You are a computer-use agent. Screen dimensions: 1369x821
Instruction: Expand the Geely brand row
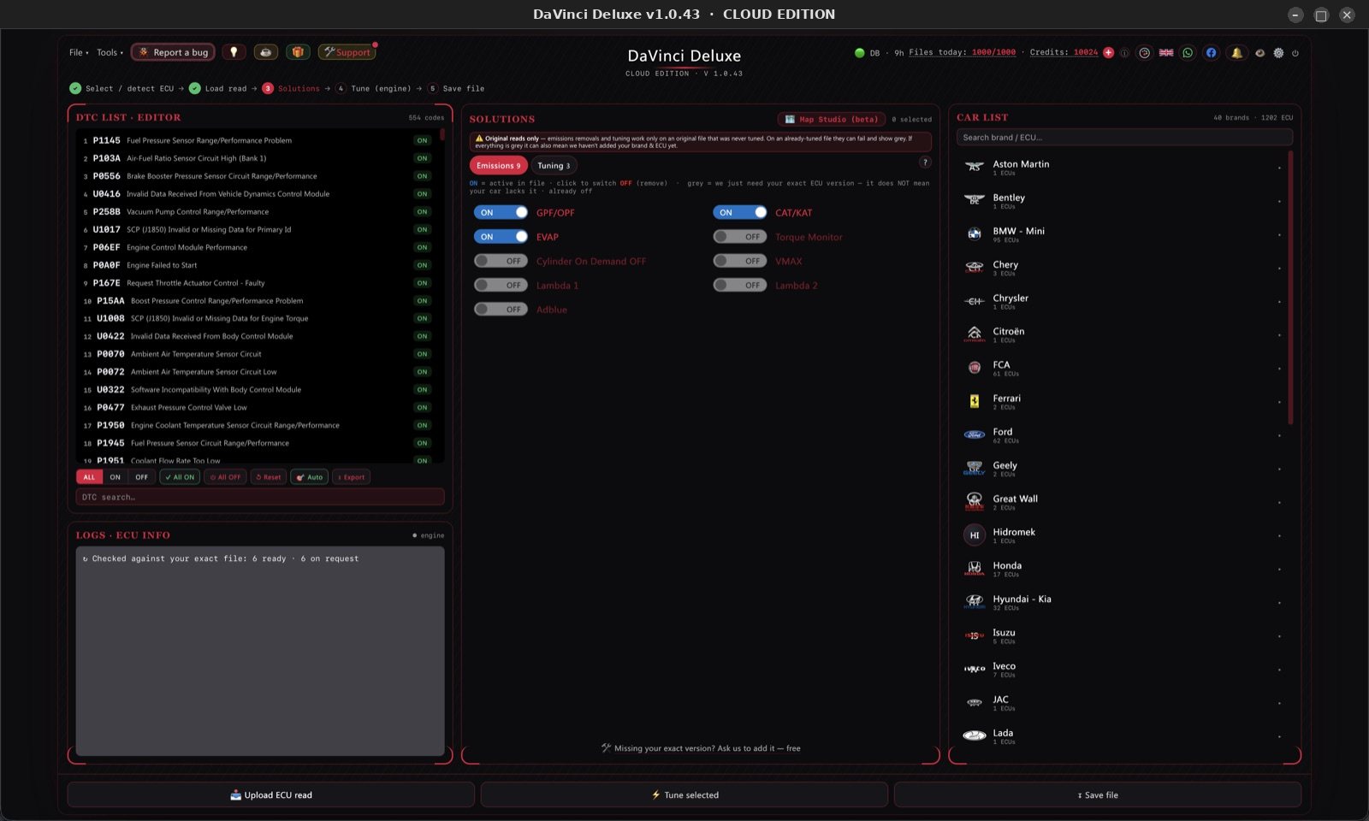[1123, 469]
